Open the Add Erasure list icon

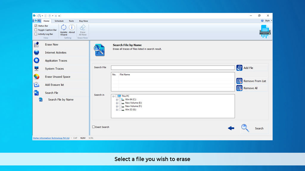coord(37,85)
